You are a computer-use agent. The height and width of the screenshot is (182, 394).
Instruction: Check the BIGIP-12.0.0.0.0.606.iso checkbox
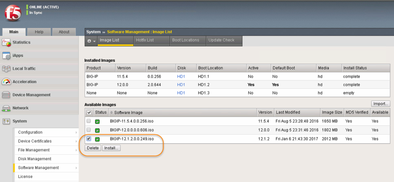coord(88,130)
